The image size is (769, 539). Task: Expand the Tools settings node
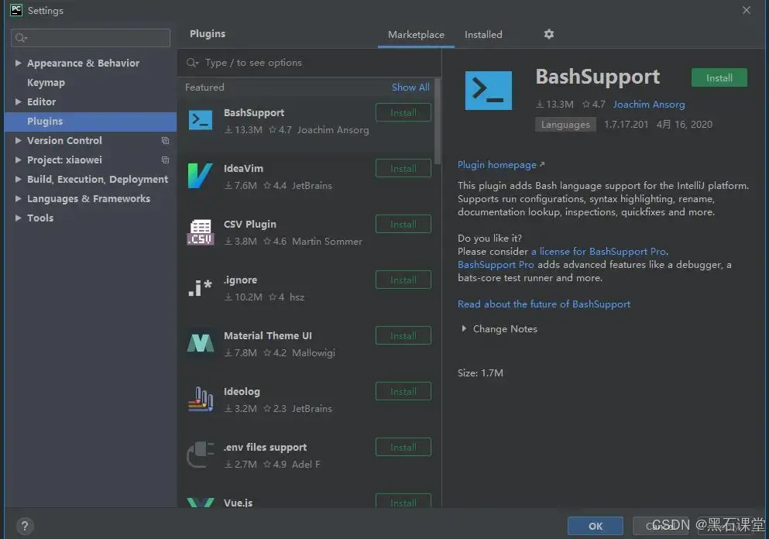pyautogui.click(x=18, y=218)
